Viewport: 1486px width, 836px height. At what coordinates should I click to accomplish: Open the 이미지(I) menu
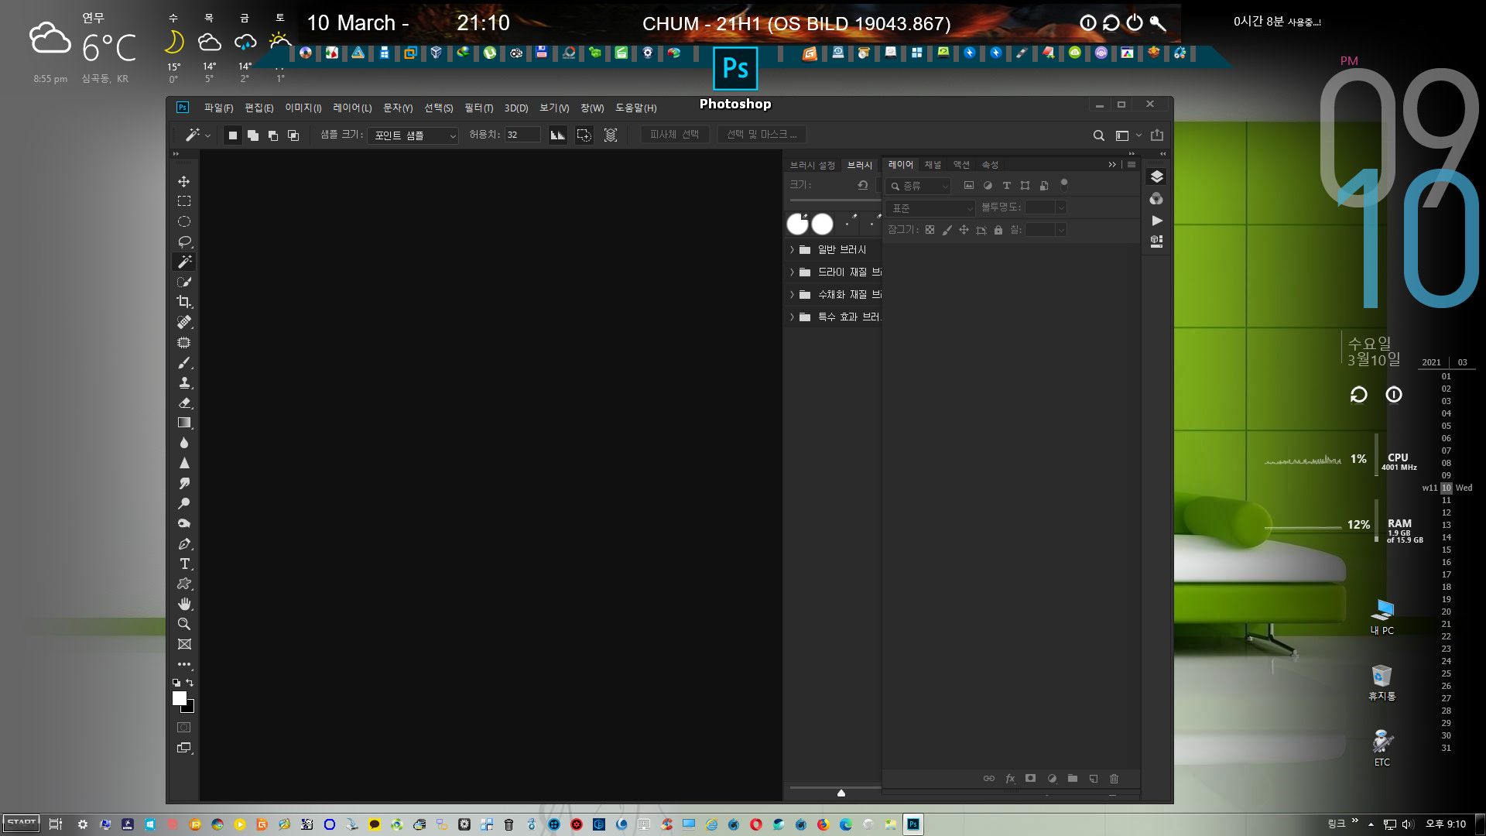(x=303, y=108)
